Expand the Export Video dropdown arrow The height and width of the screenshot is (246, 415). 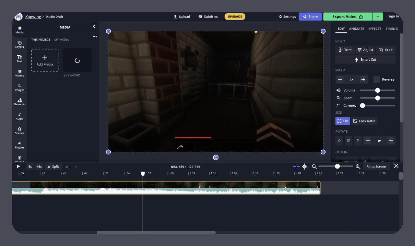click(377, 17)
